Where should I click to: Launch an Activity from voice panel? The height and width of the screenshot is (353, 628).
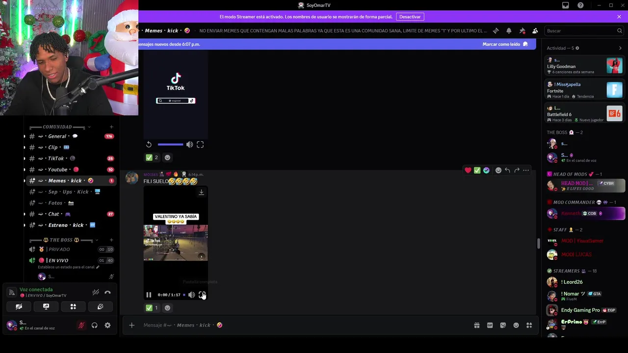tap(73, 306)
